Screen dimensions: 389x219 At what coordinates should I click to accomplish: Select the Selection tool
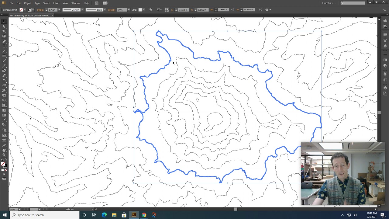click(4, 22)
